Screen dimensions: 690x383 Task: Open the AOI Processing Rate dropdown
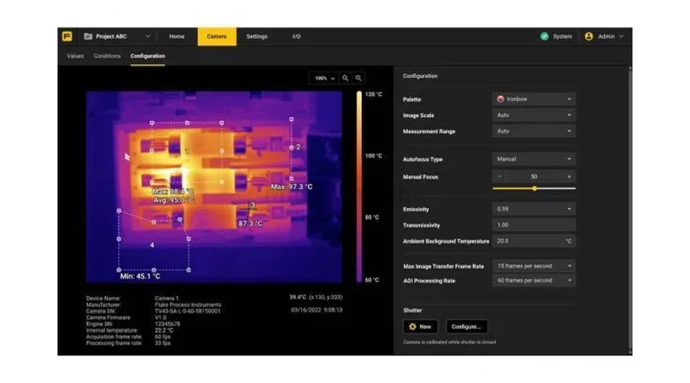pos(534,280)
